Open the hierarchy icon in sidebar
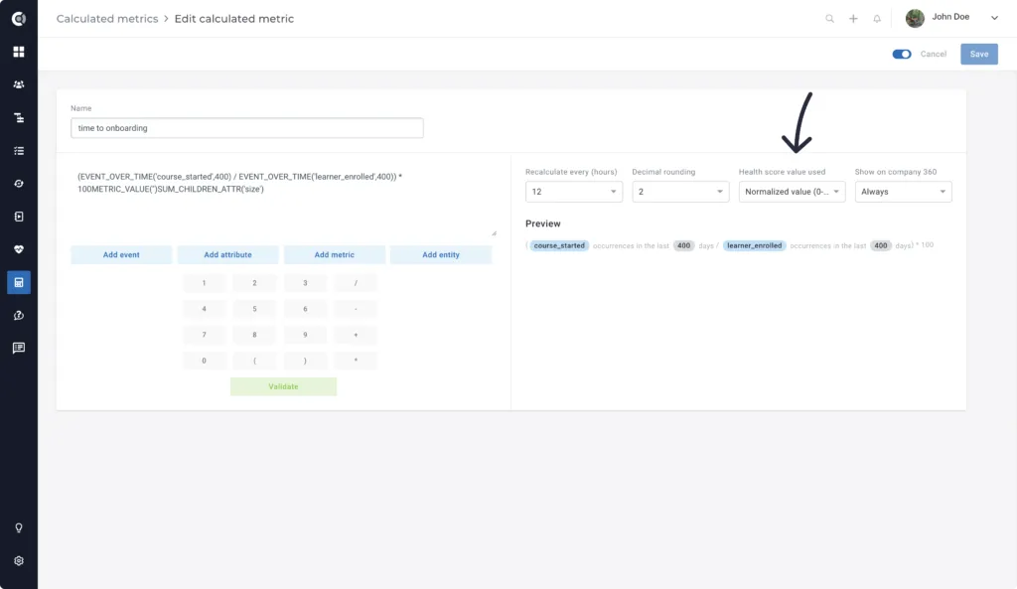1017x589 pixels. [x=19, y=117]
